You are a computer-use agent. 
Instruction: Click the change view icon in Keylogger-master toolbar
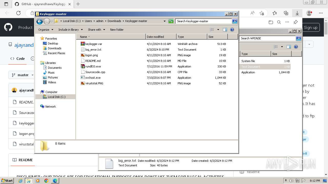pos(212,30)
